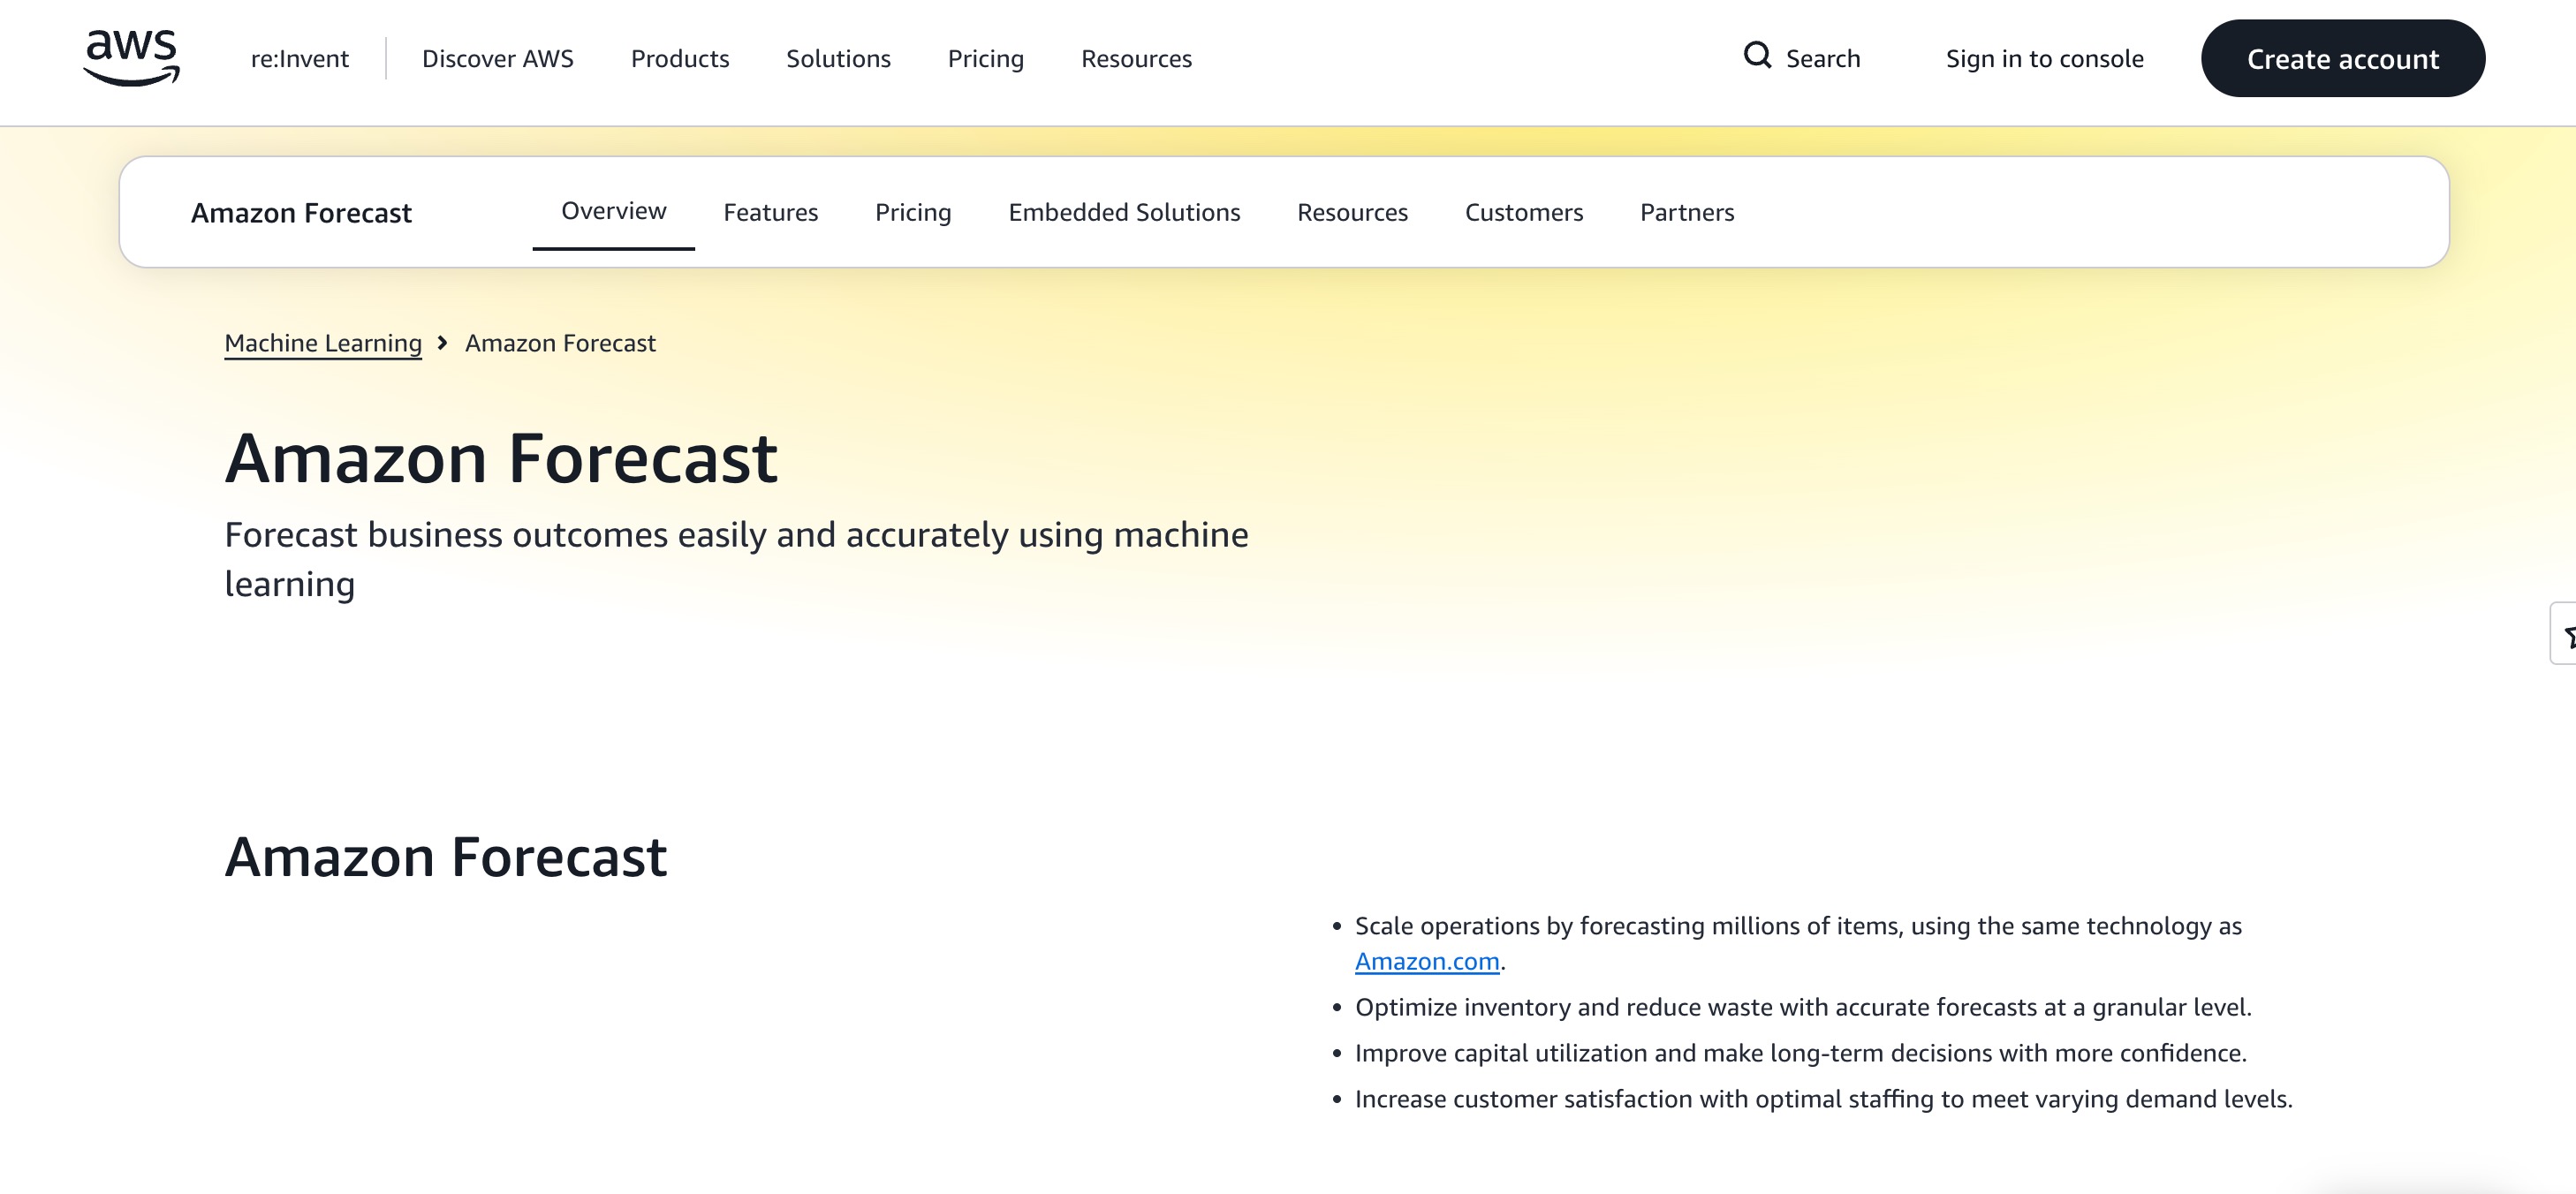
Task: Click the search magnifier icon
Action: click(1757, 55)
